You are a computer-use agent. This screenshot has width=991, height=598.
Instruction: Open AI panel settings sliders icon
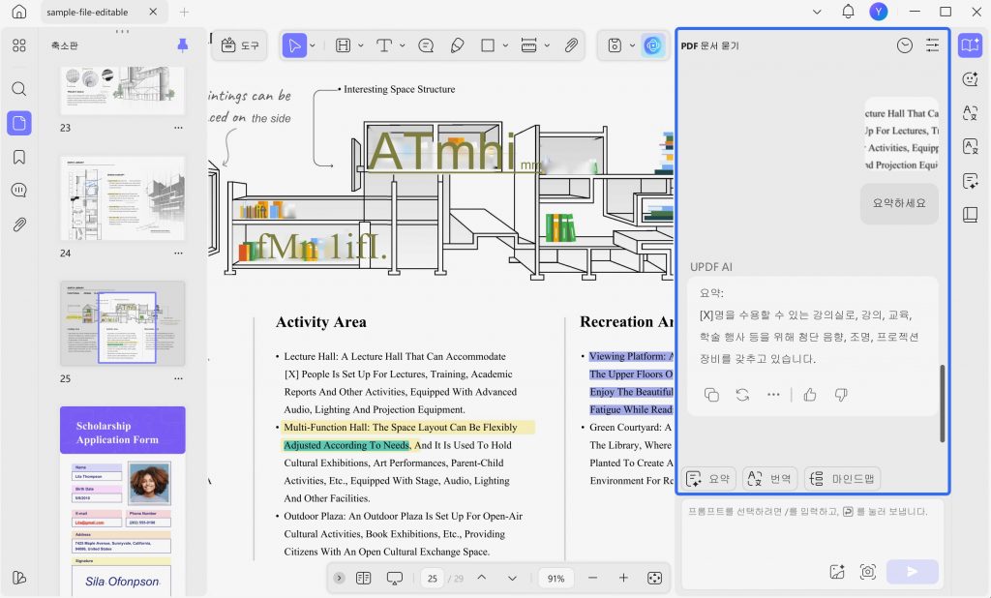click(x=932, y=45)
